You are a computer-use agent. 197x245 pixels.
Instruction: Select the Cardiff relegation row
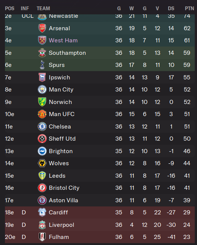(100, 212)
